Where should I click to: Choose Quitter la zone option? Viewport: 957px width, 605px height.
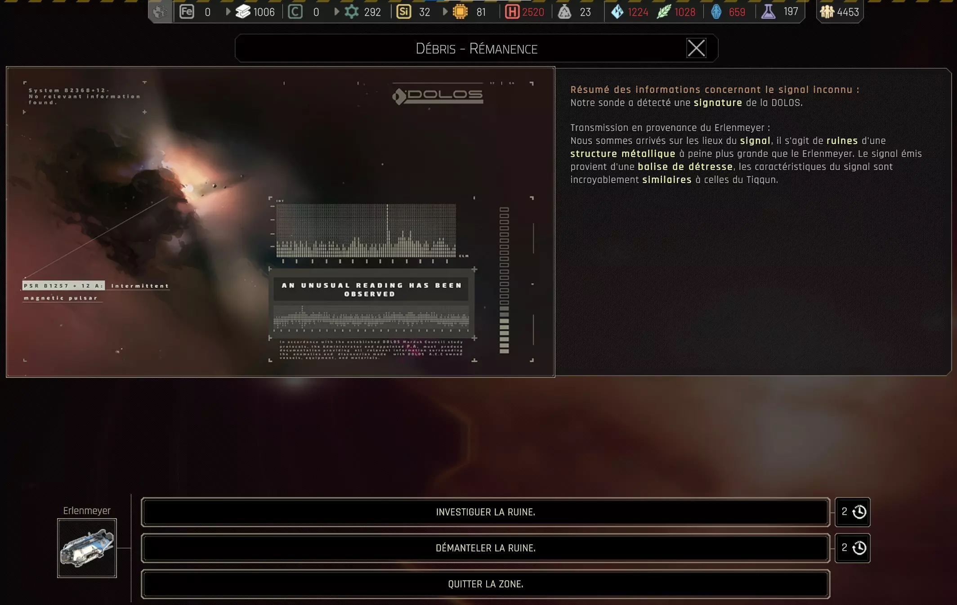point(485,584)
